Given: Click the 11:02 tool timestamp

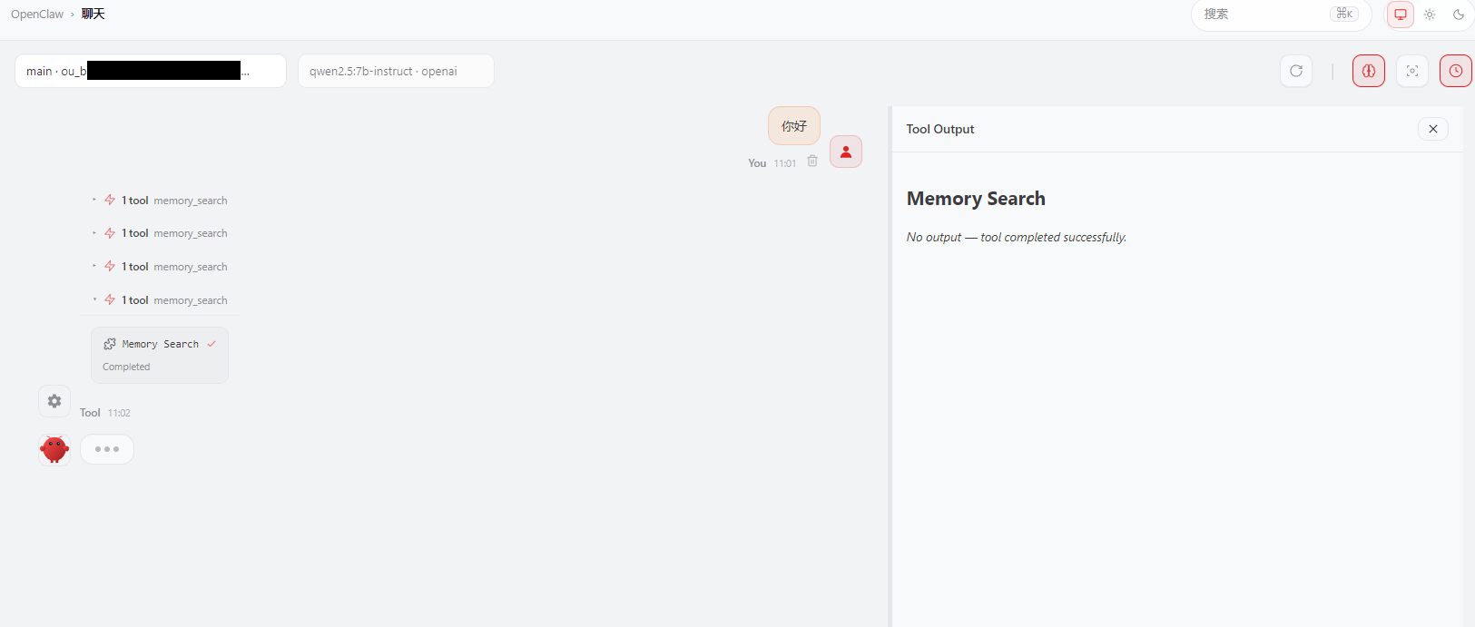Looking at the screenshot, I should [119, 413].
